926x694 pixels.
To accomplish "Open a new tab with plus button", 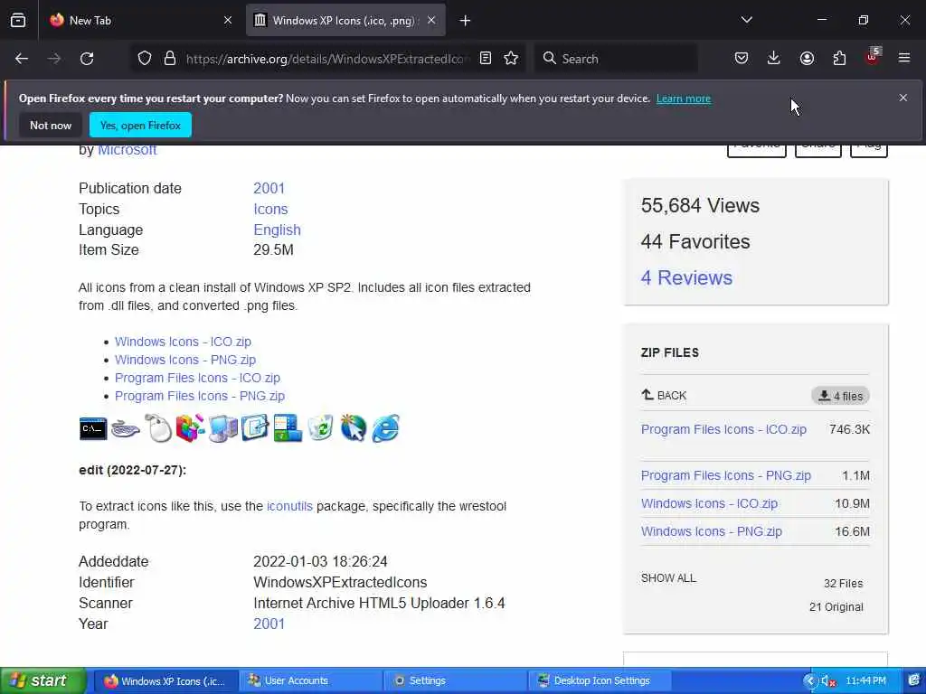I will 466,21.
